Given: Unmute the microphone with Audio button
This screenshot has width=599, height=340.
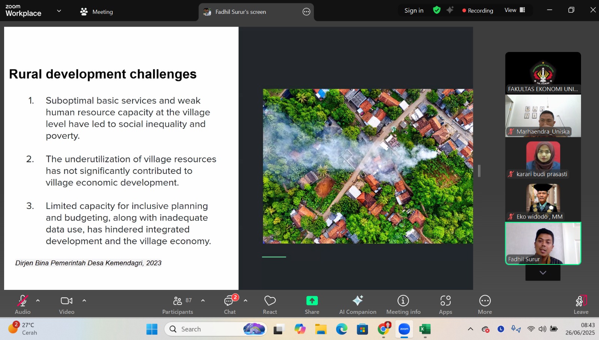Looking at the screenshot, I should (22, 304).
